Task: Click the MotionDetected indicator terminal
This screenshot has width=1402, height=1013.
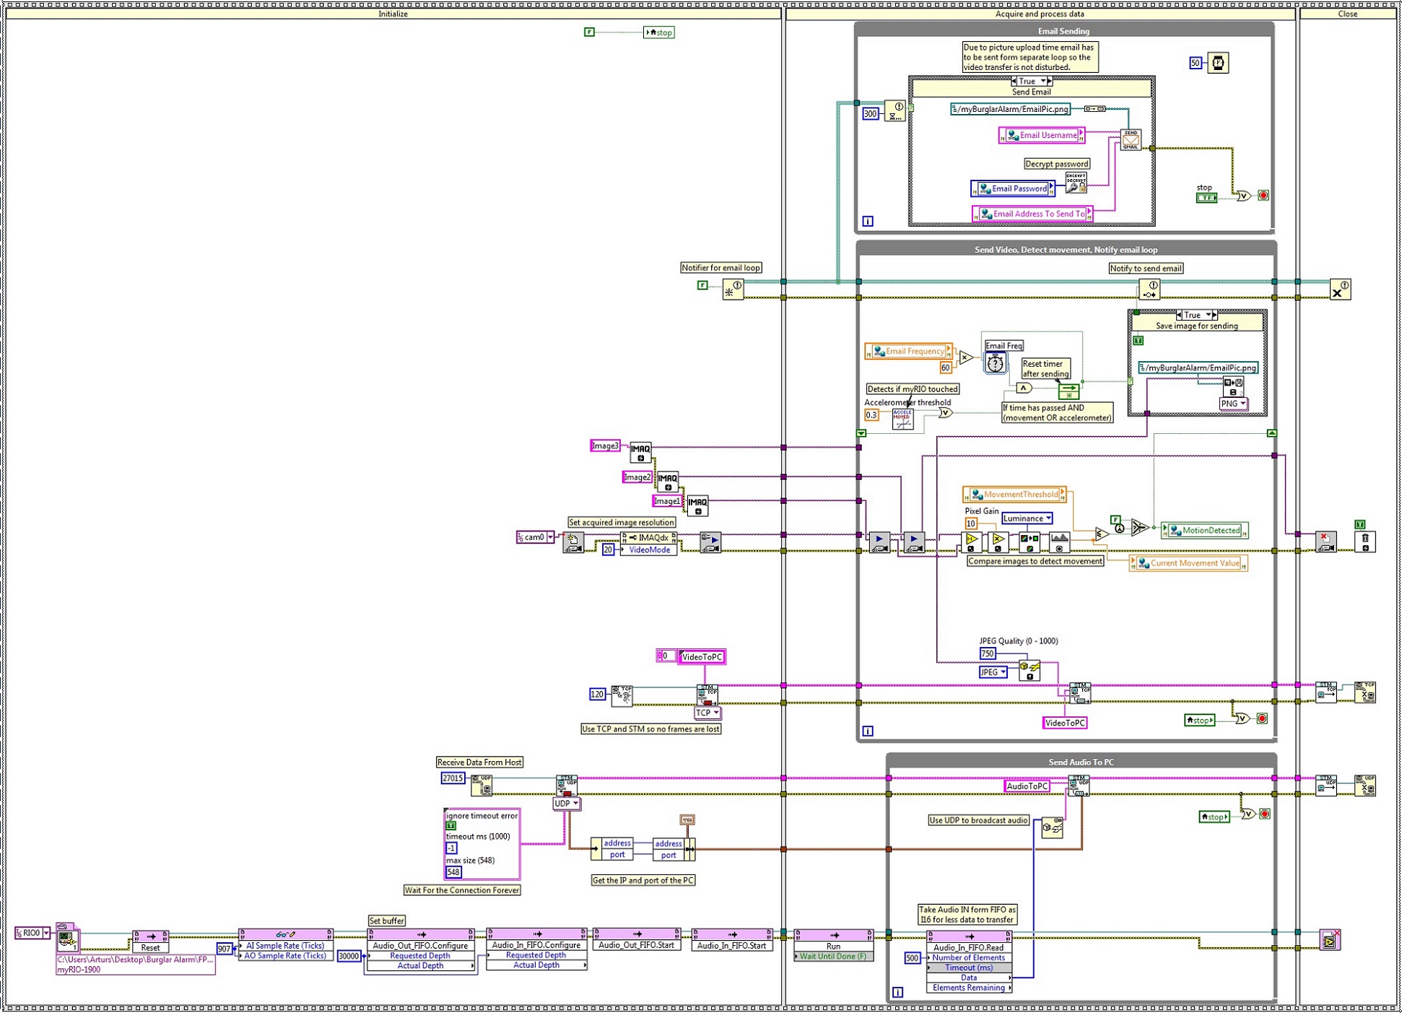Action: [1204, 531]
